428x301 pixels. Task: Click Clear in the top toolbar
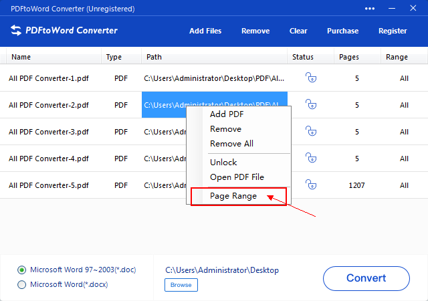coord(298,31)
